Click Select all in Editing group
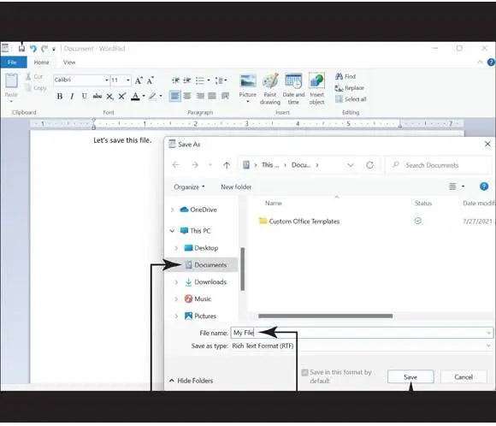The height and width of the screenshot is (426, 496). pyautogui.click(x=351, y=99)
